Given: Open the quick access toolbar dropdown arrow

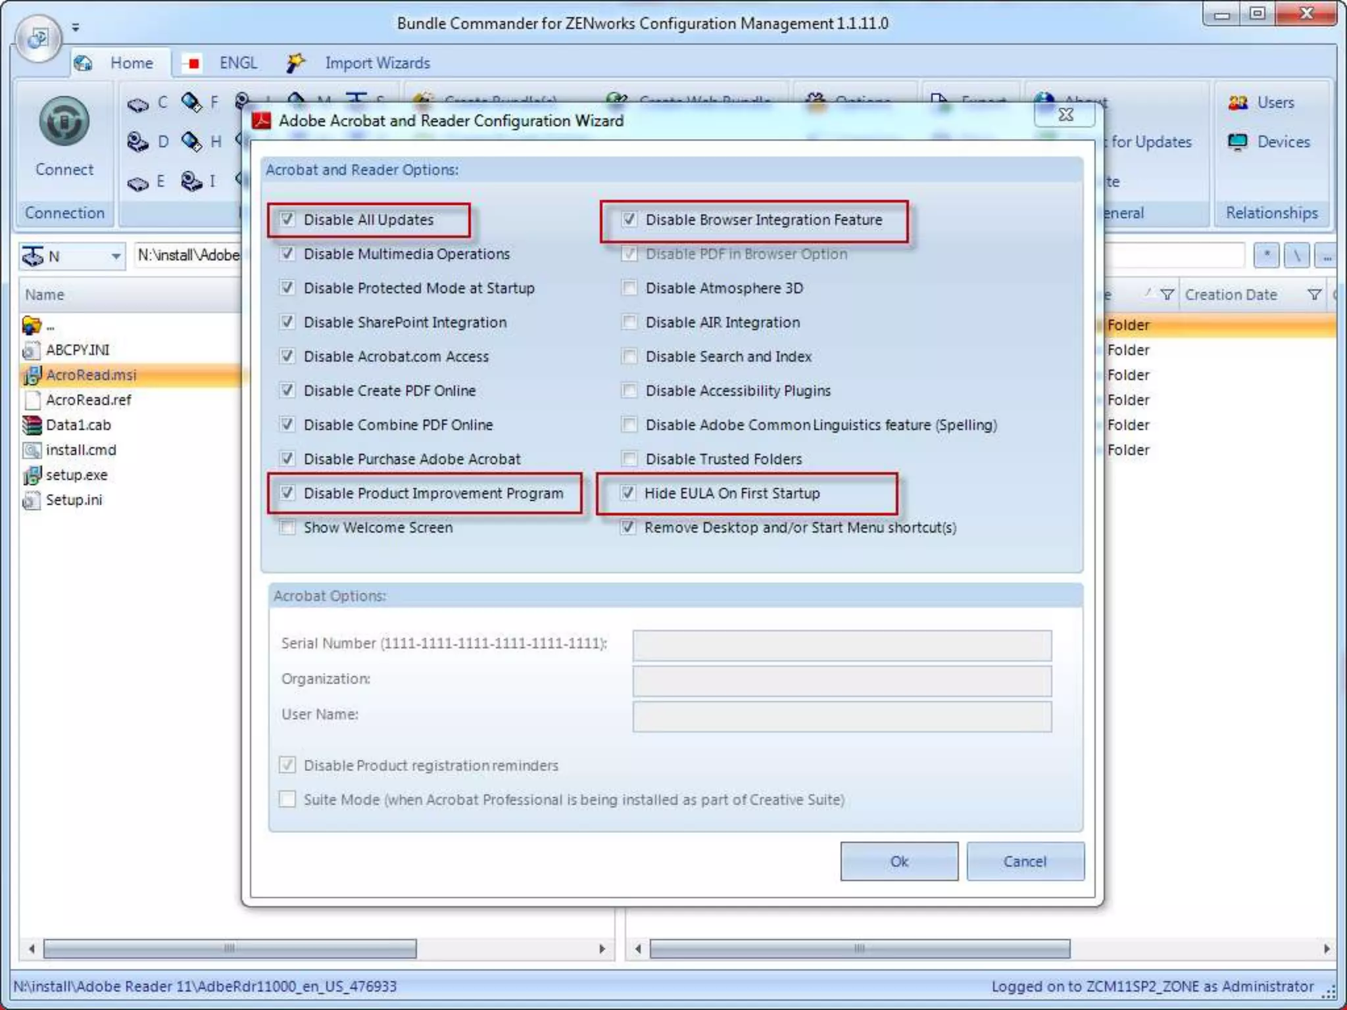Looking at the screenshot, I should click(76, 28).
